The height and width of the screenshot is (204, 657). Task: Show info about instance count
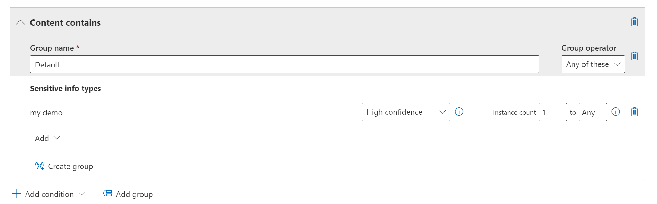[x=615, y=112]
